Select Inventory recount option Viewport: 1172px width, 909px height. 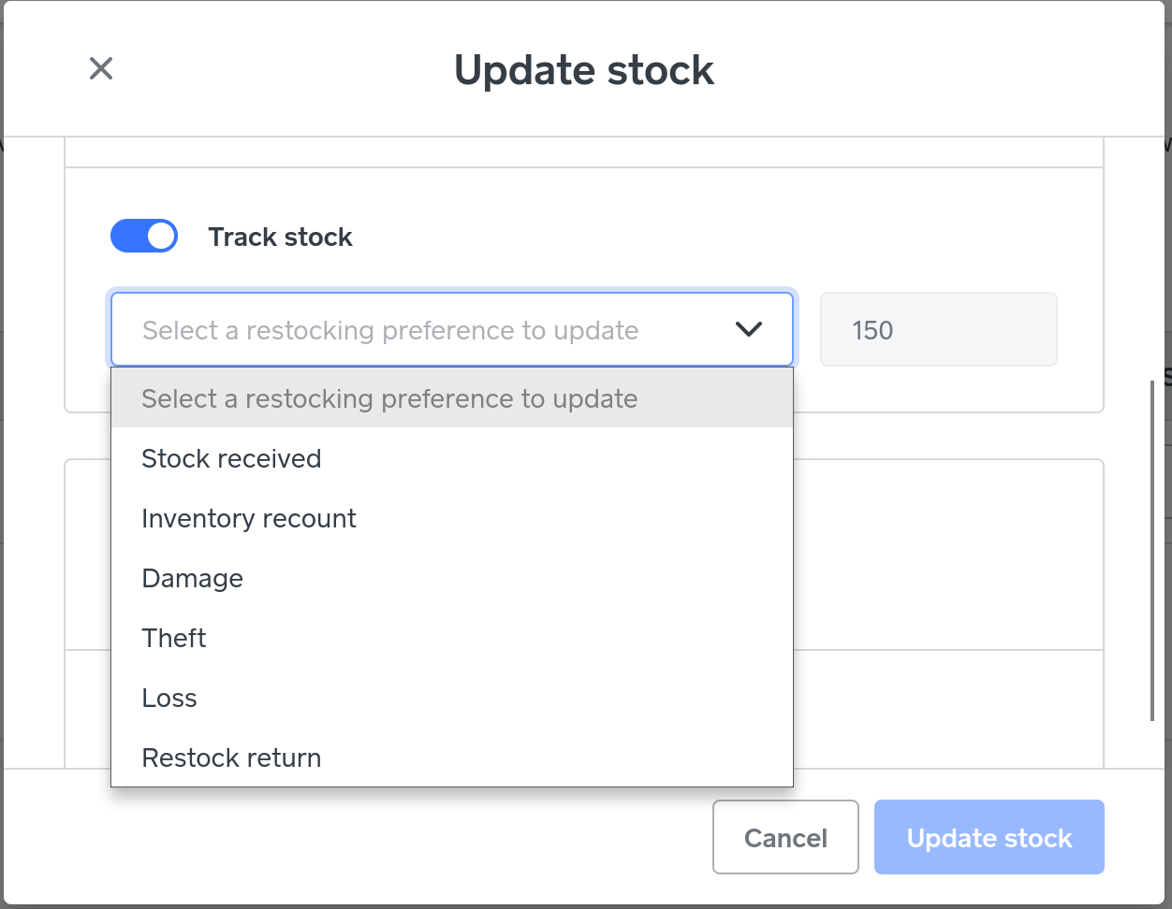pyautogui.click(x=249, y=518)
